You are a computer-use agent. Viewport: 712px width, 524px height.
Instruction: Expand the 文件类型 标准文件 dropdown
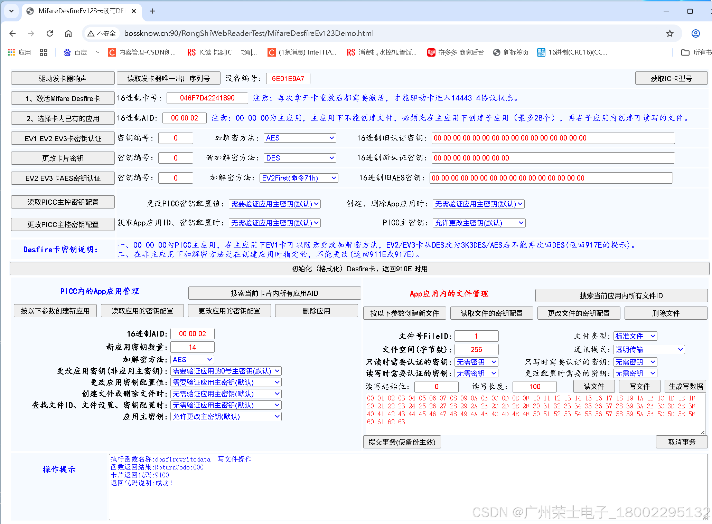(x=635, y=336)
